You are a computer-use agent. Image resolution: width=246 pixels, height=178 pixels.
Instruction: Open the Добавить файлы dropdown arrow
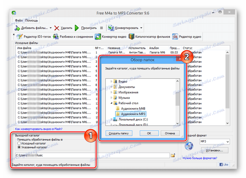50,28
